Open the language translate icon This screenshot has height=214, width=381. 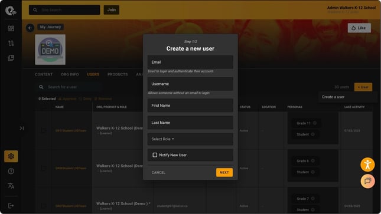[x=11, y=186]
